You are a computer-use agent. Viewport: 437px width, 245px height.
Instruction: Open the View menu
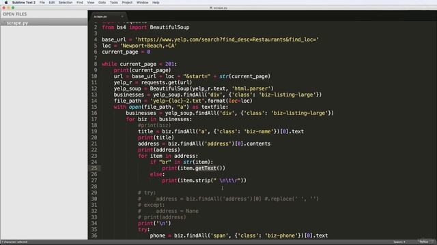91,3
